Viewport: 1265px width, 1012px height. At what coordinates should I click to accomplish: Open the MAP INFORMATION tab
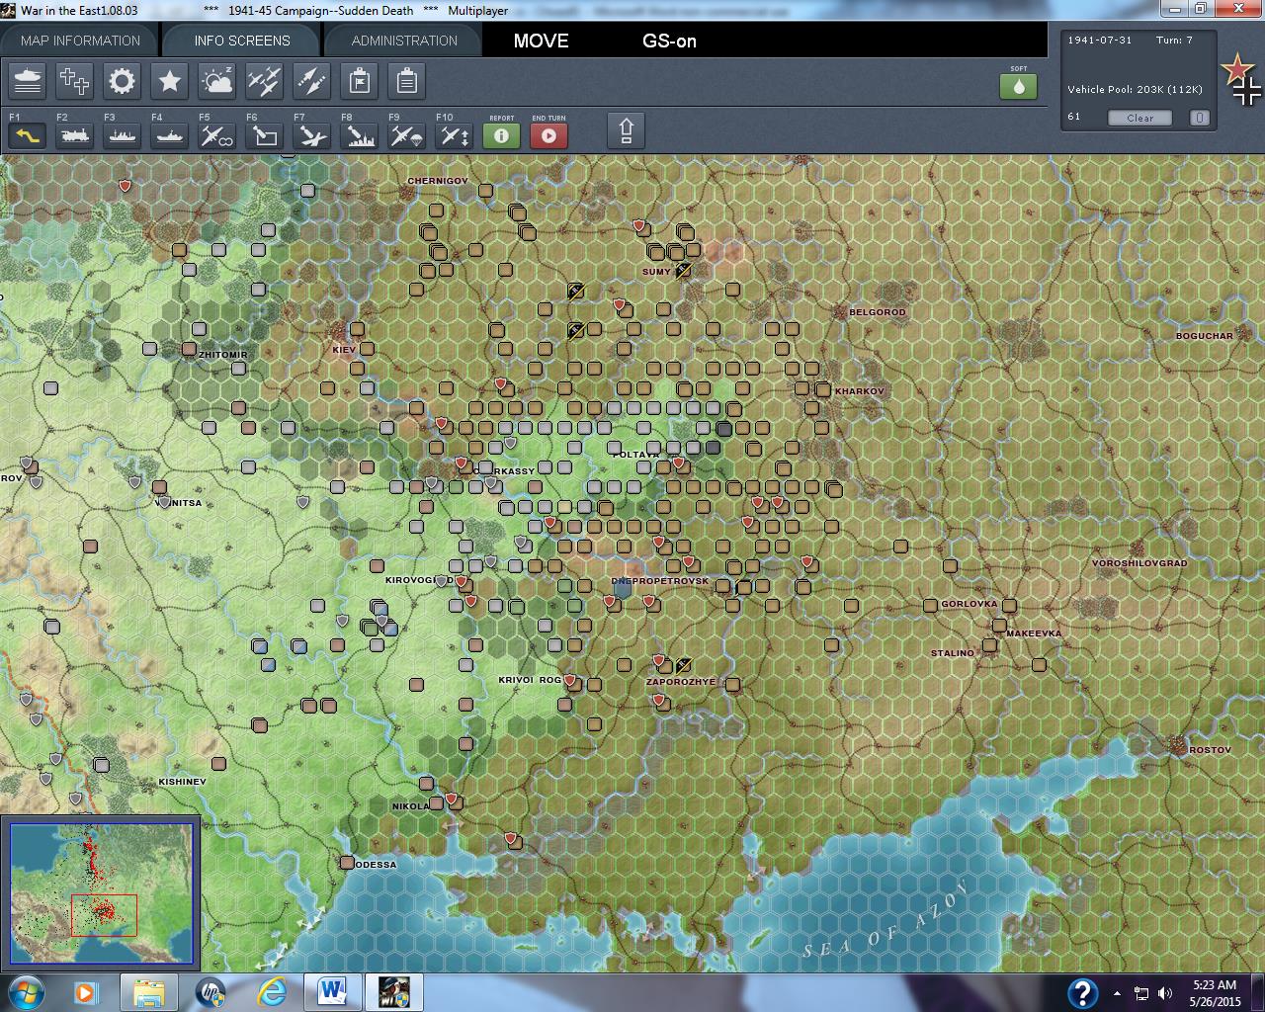click(x=79, y=41)
